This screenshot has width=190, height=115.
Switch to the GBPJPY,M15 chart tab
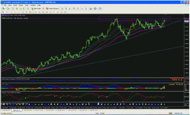94,110
